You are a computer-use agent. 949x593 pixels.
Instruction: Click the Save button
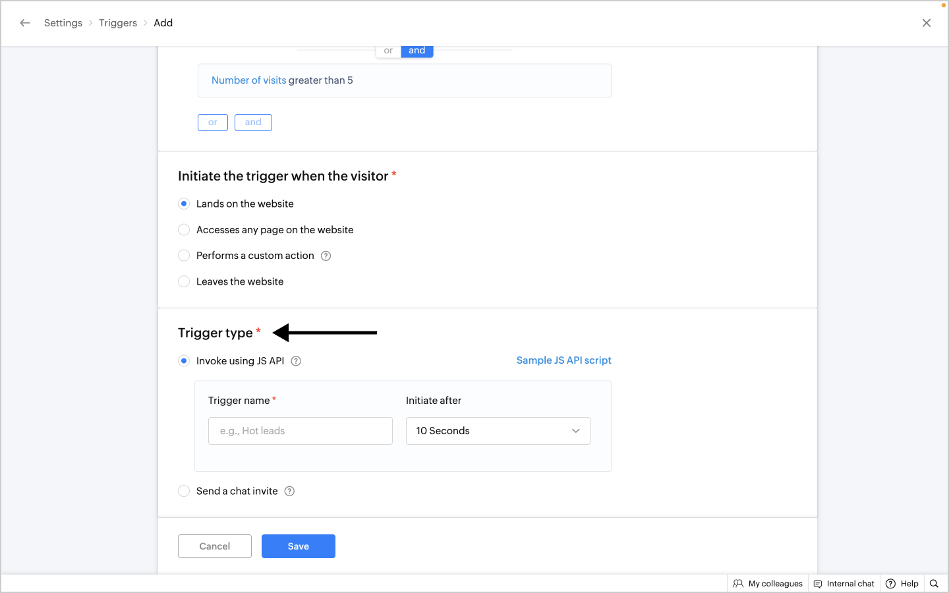298,546
